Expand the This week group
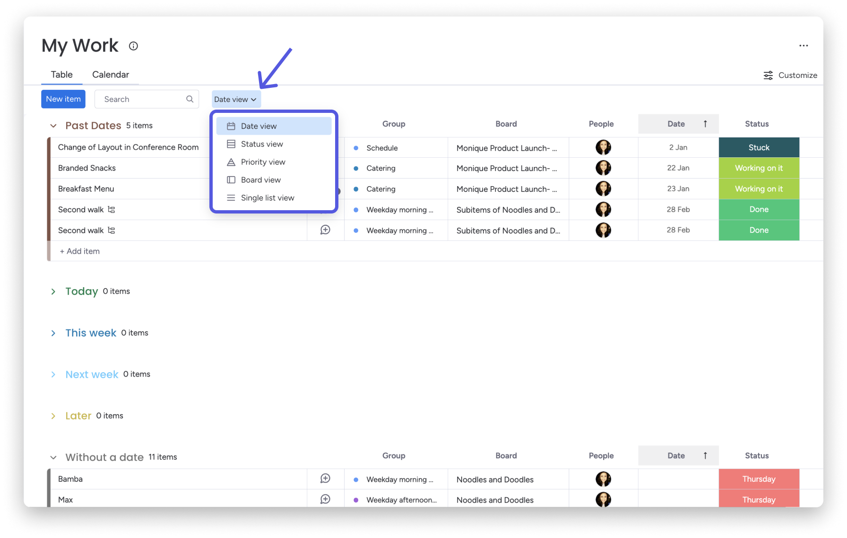The height and width of the screenshot is (538, 847). coord(53,333)
